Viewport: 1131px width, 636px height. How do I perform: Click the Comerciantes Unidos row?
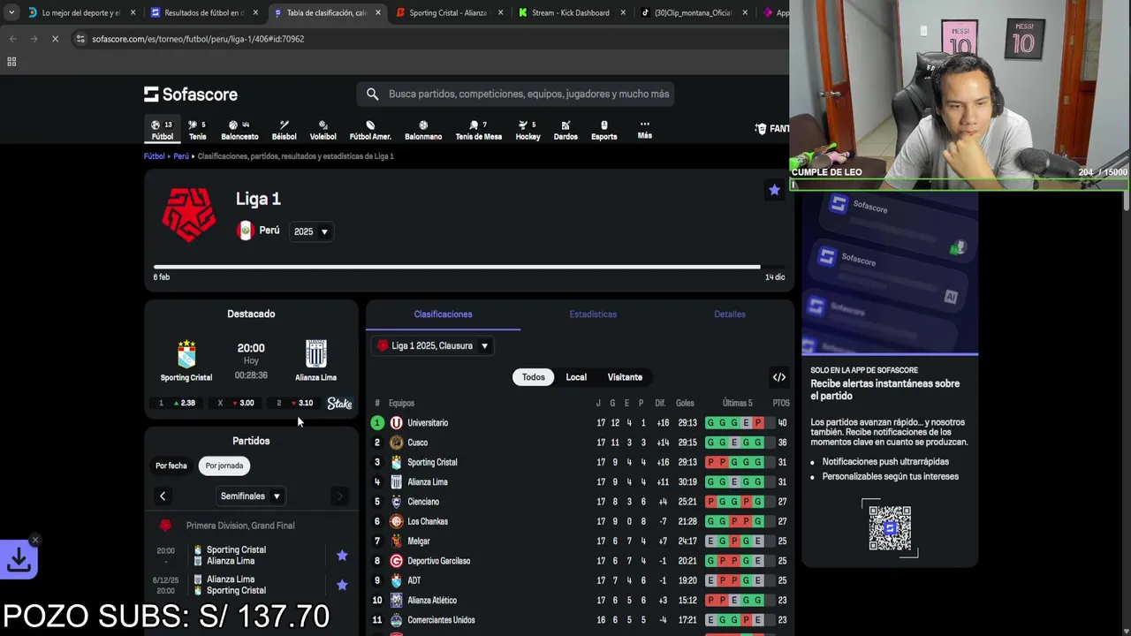pos(581,620)
